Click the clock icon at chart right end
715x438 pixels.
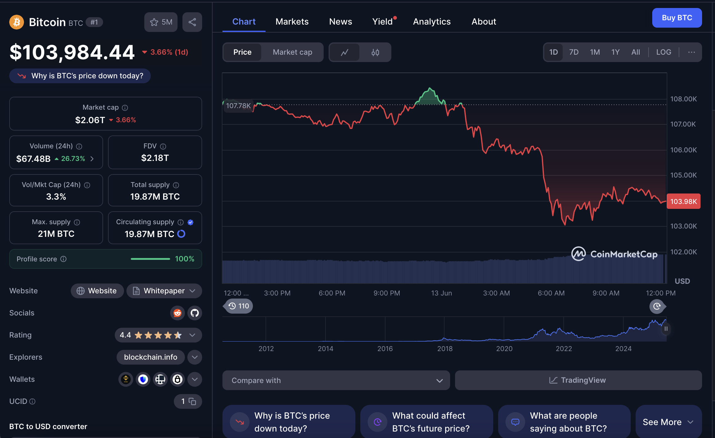coord(657,306)
